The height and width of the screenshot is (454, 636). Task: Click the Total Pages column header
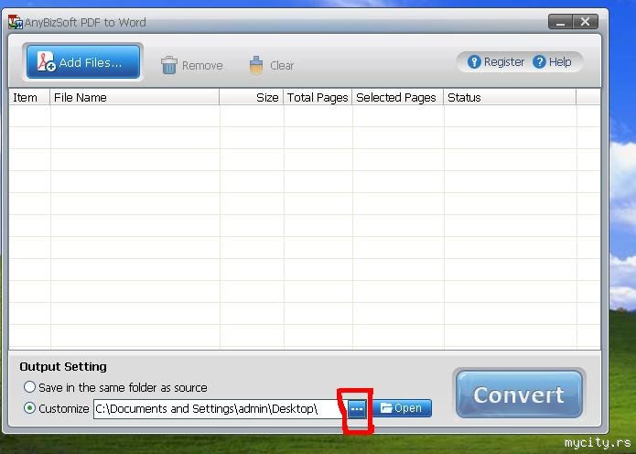coord(318,97)
